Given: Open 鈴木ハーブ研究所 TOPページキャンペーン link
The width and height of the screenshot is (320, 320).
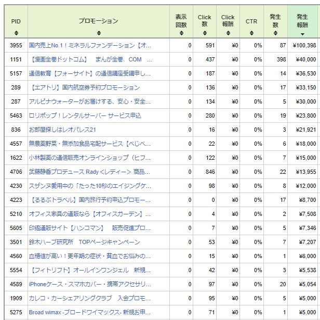Looking at the screenshot, I should click(x=84, y=242).
